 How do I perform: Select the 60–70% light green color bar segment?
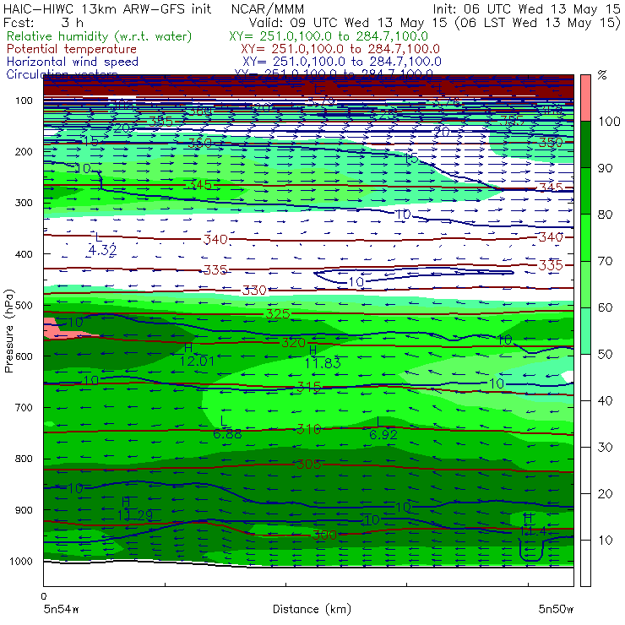pos(585,284)
